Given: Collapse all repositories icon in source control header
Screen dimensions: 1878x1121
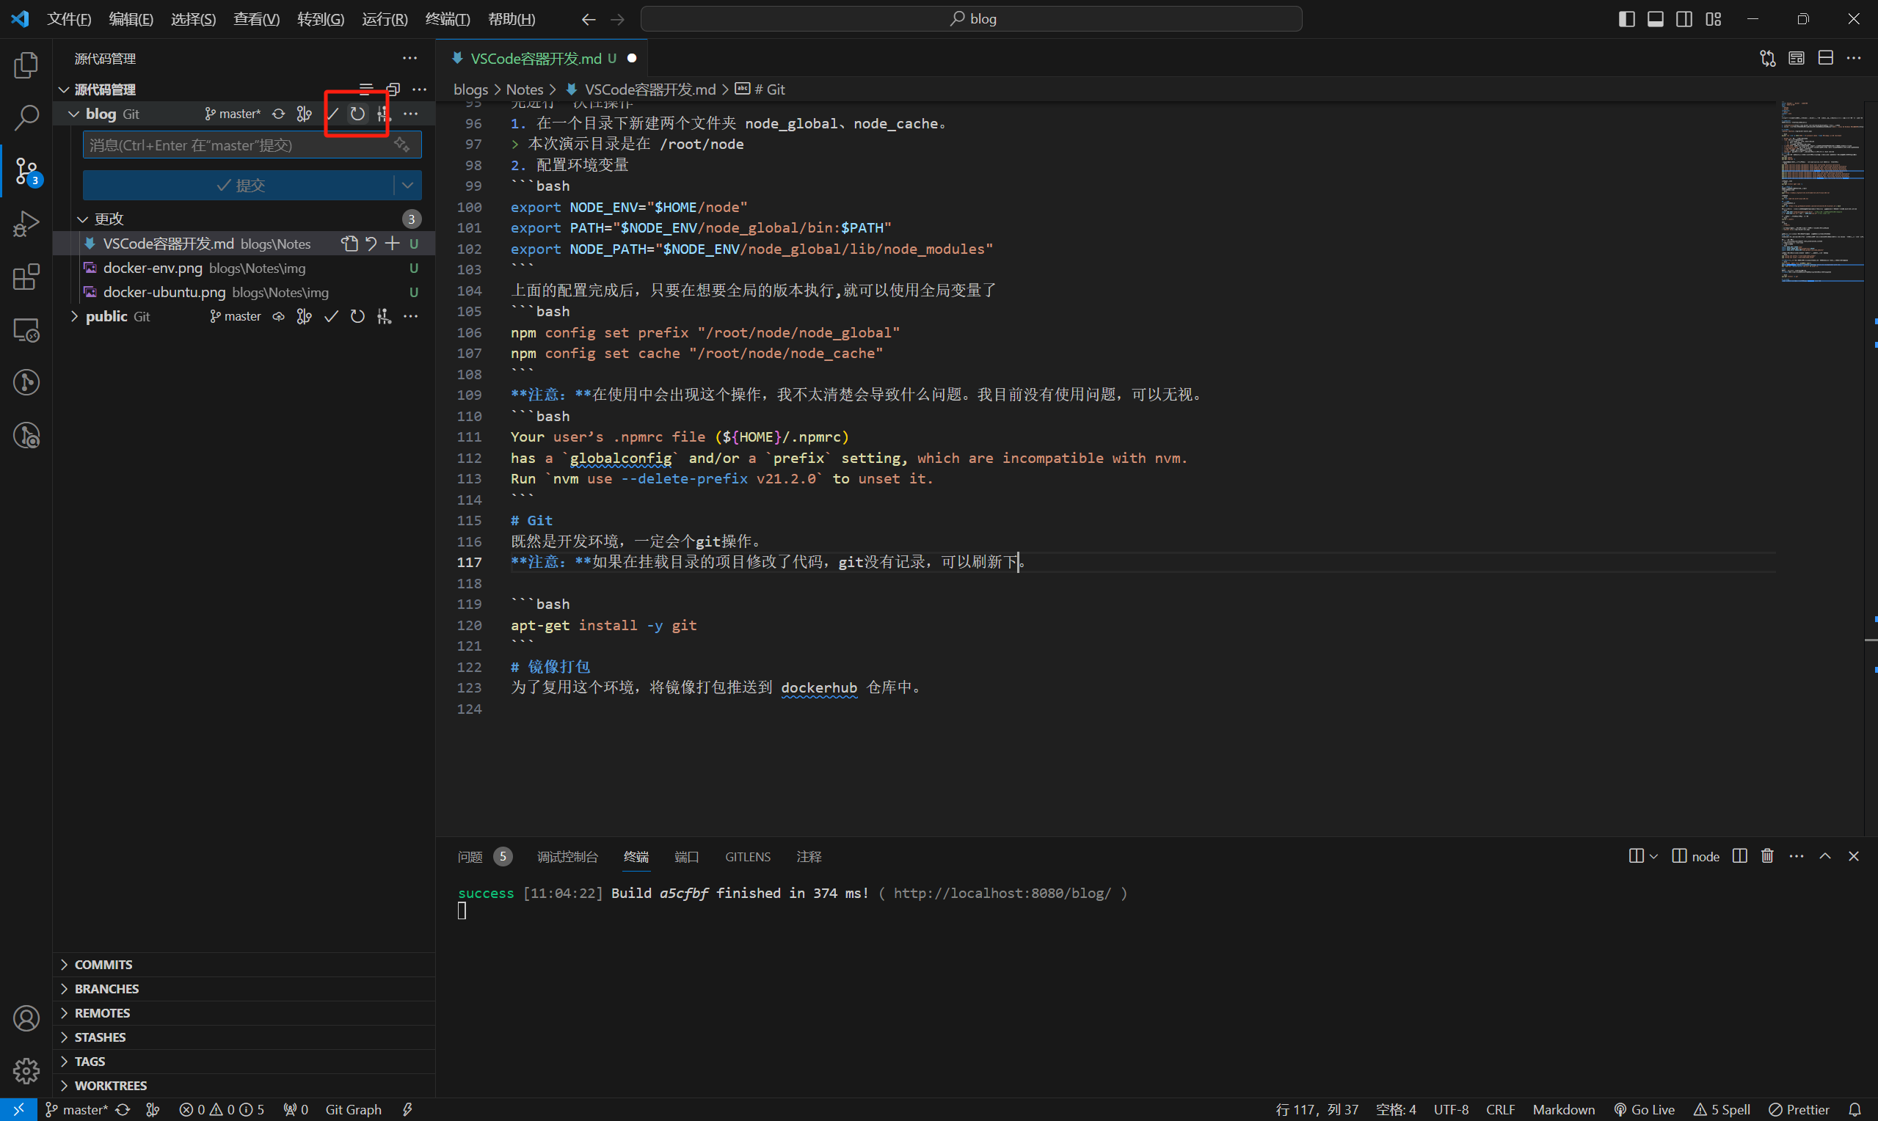Looking at the screenshot, I should (x=393, y=89).
